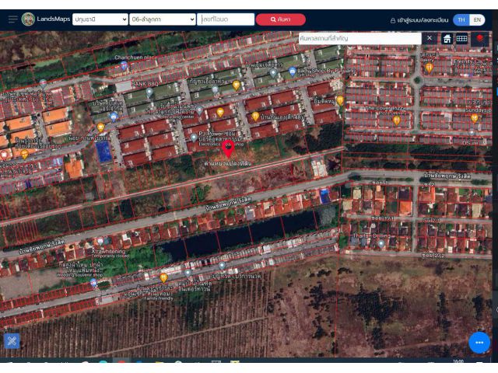Click the title deed number input field

[226, 19]
